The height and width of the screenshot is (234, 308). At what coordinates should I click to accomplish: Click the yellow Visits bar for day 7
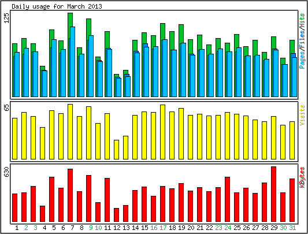tap(70, 132)
